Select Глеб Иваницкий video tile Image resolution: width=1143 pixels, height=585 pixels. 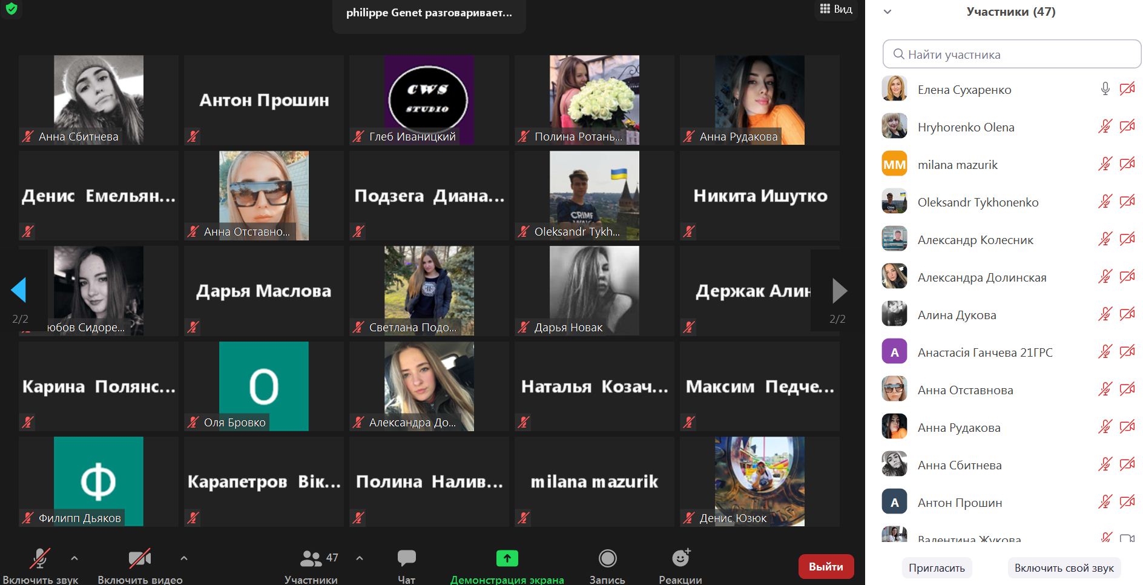coord(429,100)
